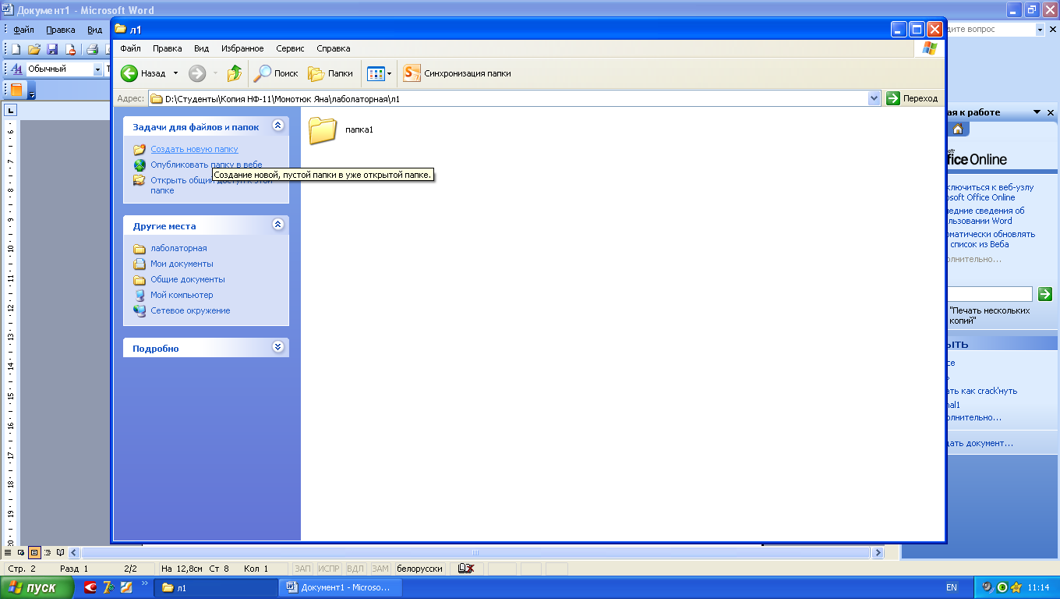The width and height of the screenshot is (1060, 599).
Task: Toggle ЗАП macro recording indicator
Action: 303,569
